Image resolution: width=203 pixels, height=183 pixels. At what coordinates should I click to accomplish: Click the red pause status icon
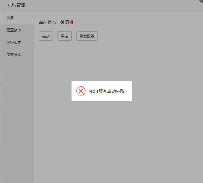72,22
